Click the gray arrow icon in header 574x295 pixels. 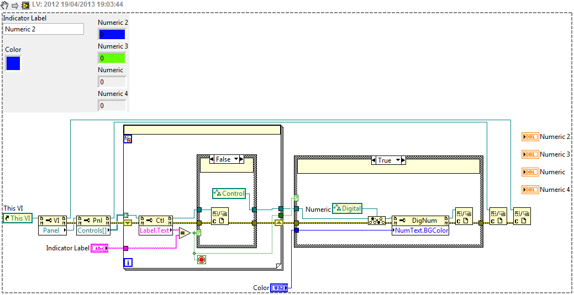click(15, 5)
